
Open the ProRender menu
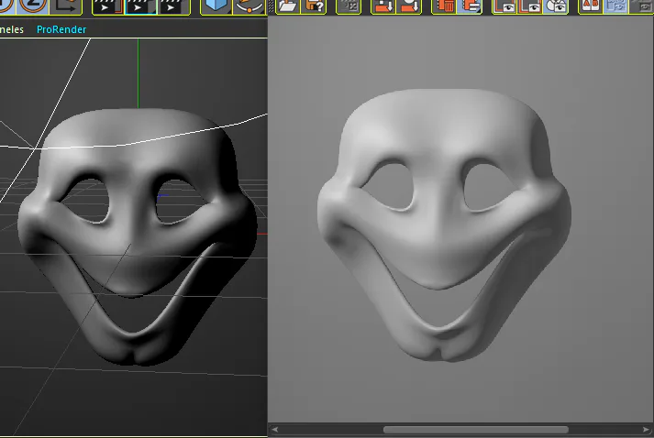(61, 29)
